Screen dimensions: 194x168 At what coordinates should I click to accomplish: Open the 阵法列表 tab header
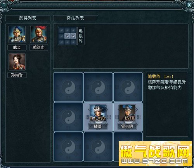76,18
